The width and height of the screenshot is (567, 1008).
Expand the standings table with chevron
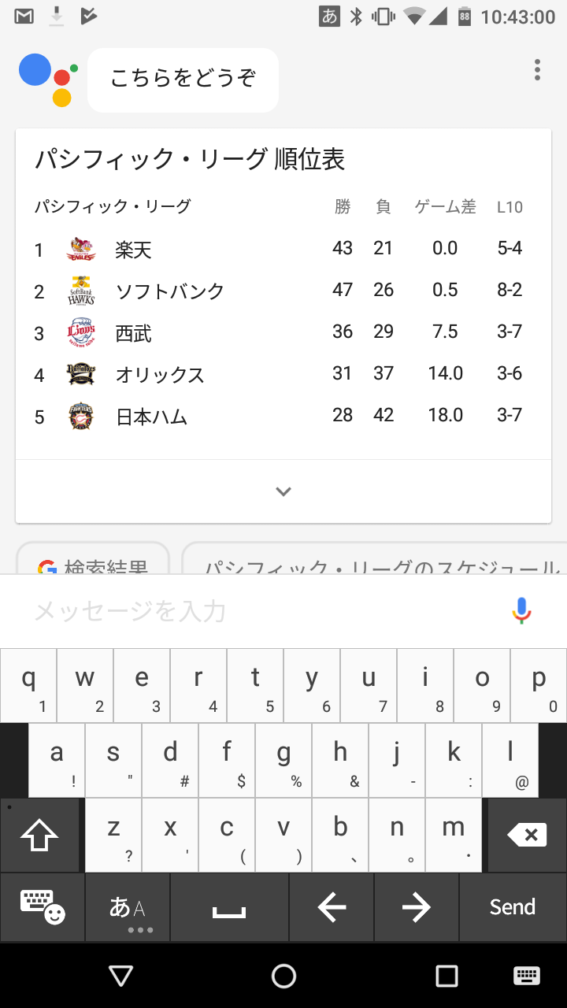283,491
